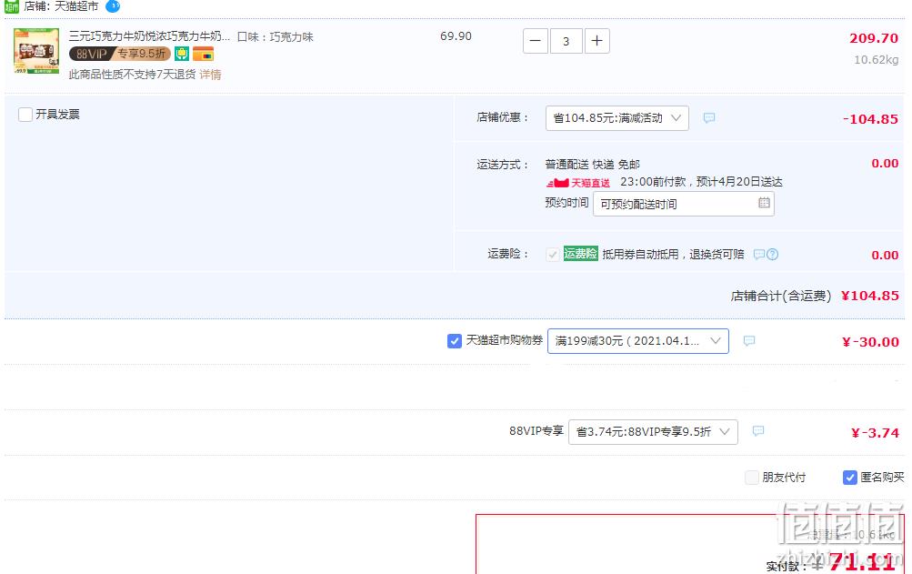The width and height of the screenshot is (912, 574).
Task: Uncheck the 天猫超市购物券 coupon checkbox
Action: 455,341
